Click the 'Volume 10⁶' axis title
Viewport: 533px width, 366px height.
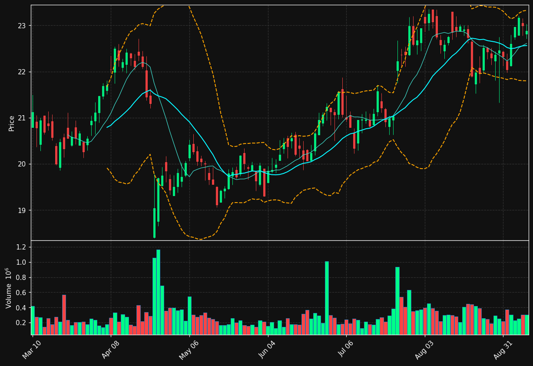point(9,288)
